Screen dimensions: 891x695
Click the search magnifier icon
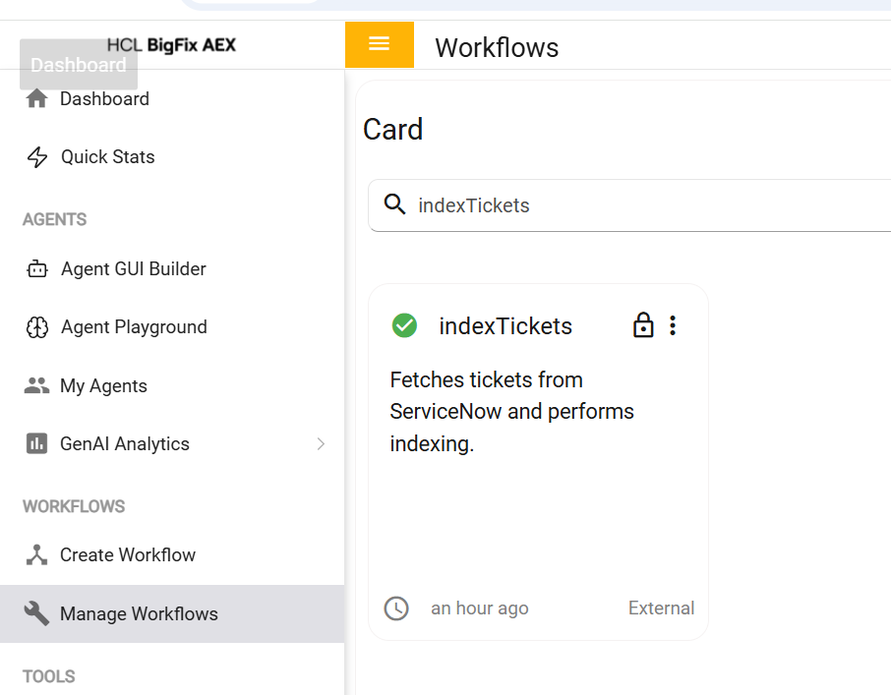(x=394, y=204)
